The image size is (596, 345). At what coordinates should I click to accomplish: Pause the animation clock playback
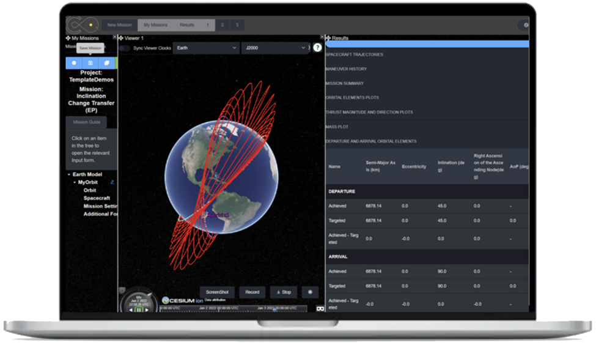click(139, 310)
